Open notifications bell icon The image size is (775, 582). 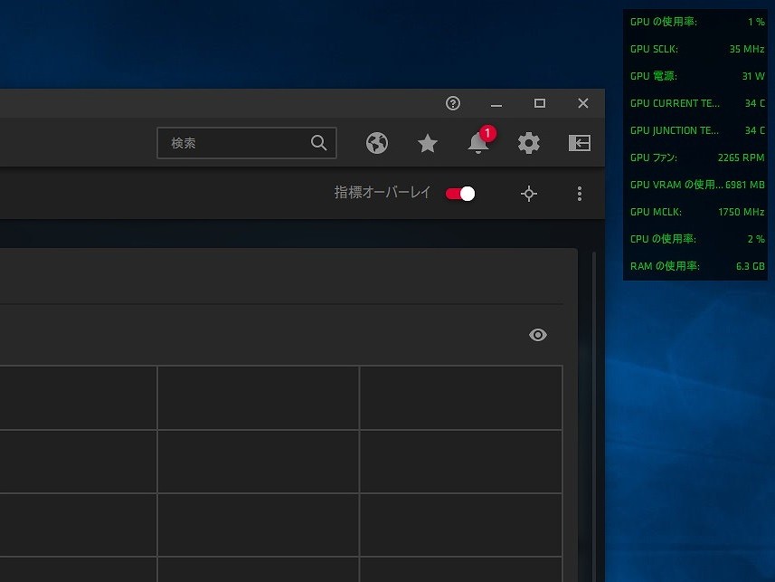point(477,143)
